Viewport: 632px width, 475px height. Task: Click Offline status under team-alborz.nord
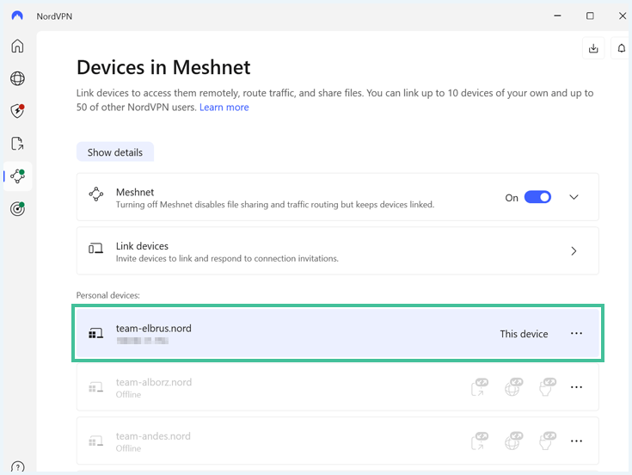coord(129,394)
